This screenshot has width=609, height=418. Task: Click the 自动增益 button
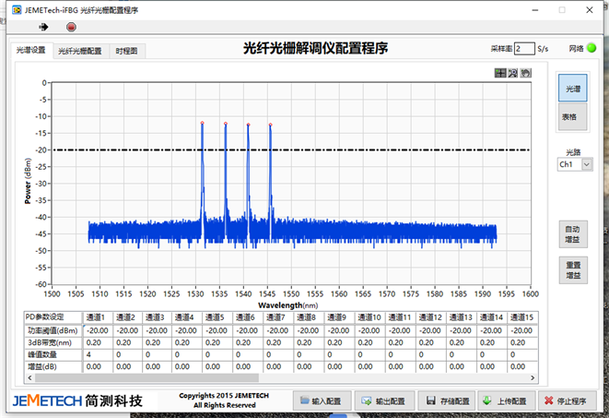572,233
